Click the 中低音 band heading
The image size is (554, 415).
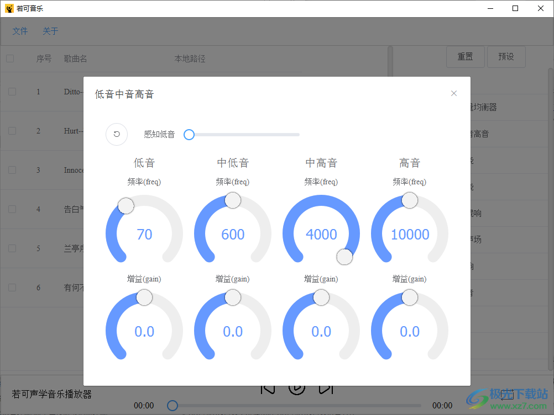(233, 163)
